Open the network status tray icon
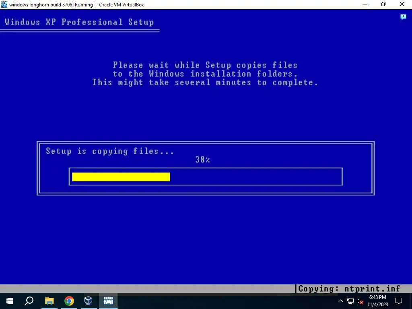The width and height of the screenshot is (412, 309). pos(350,301)
